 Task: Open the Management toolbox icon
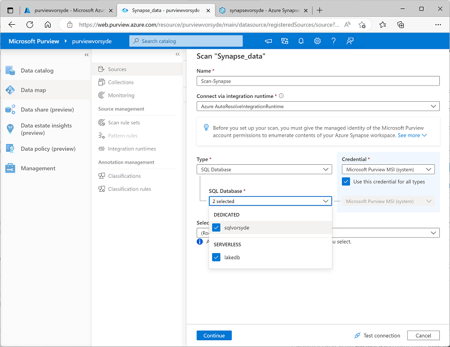click(x=10, y=168)
